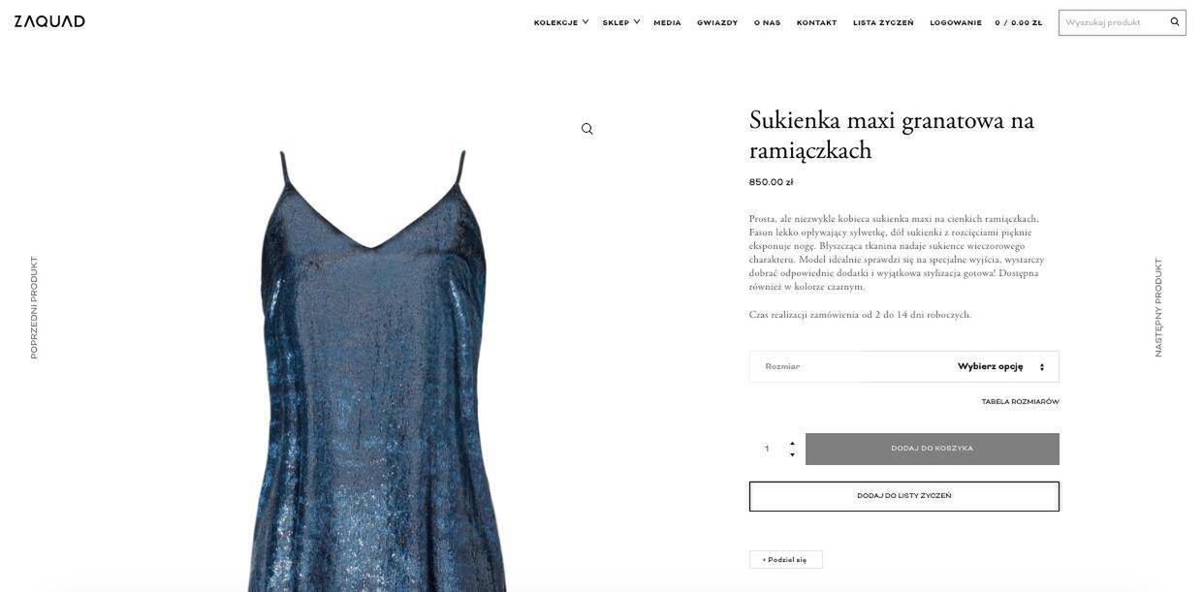Screen dimensions: 1203x592
Task: Click the search magnifier icon in header
Action: (1175, 21)
